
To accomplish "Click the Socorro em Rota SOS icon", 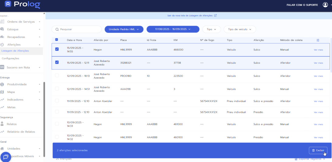I will tap(2, 67).
